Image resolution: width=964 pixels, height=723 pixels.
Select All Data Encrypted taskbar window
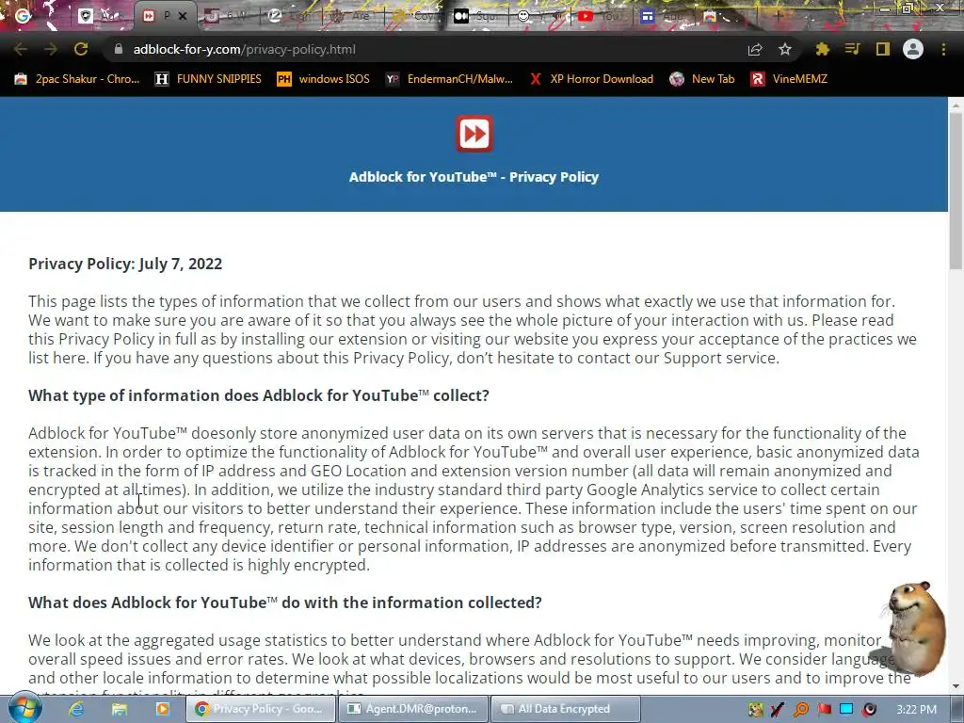pos(566,709)
